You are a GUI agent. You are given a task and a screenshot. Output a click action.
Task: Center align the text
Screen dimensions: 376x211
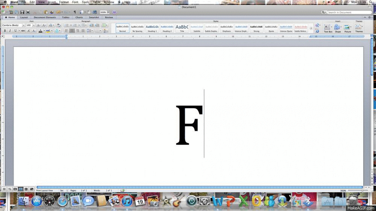(72, 31)
